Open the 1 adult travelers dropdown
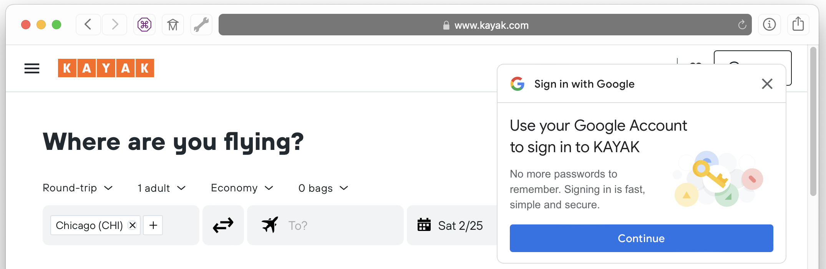Viewport: 826px width, 269px height. (162, 188)
